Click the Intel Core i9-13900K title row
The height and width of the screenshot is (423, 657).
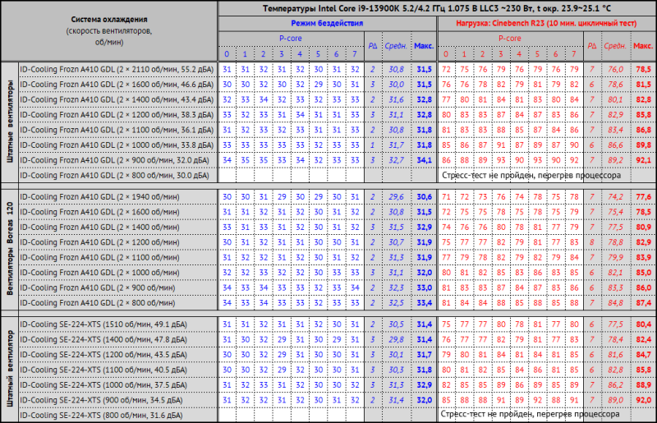(437, 8)
